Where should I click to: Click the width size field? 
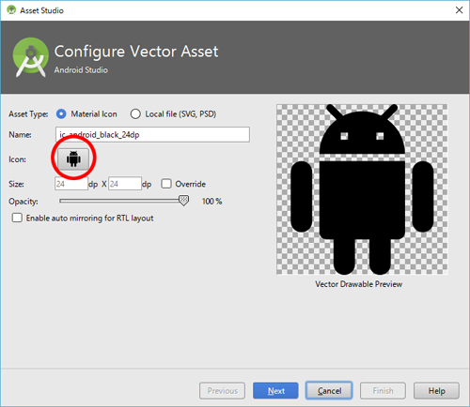[71, 184]
